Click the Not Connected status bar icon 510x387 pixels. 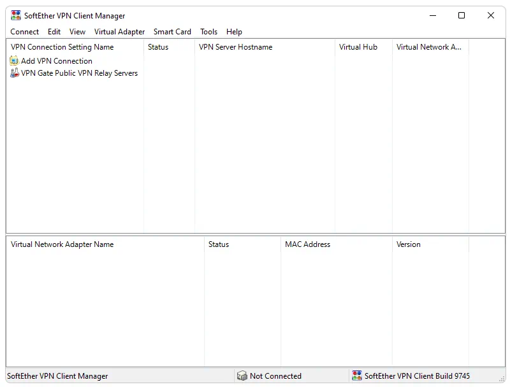[x=242, y=376]
